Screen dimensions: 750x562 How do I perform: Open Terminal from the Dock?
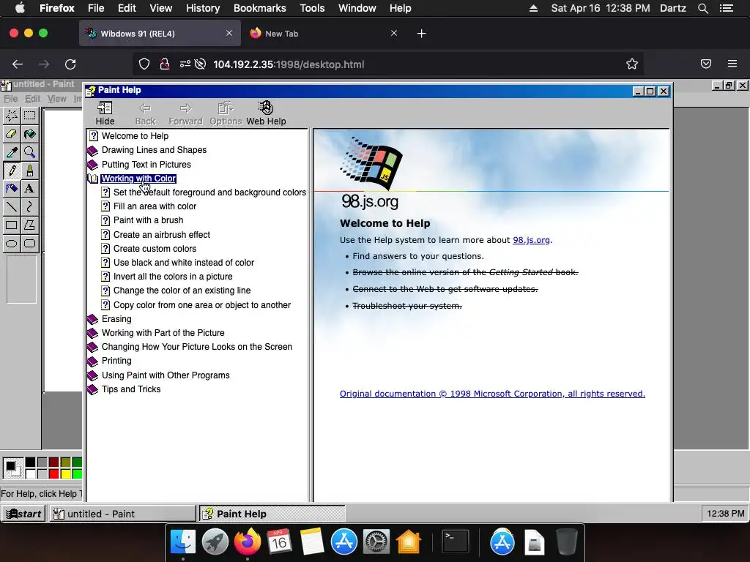(455, 542)
